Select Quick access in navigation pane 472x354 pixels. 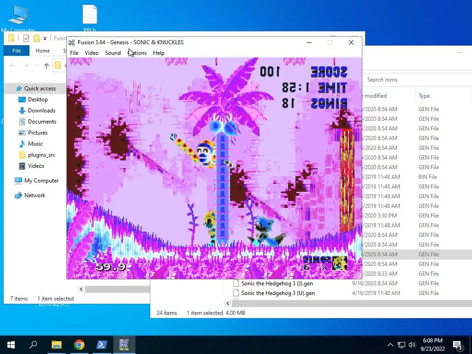coord(40,88)
